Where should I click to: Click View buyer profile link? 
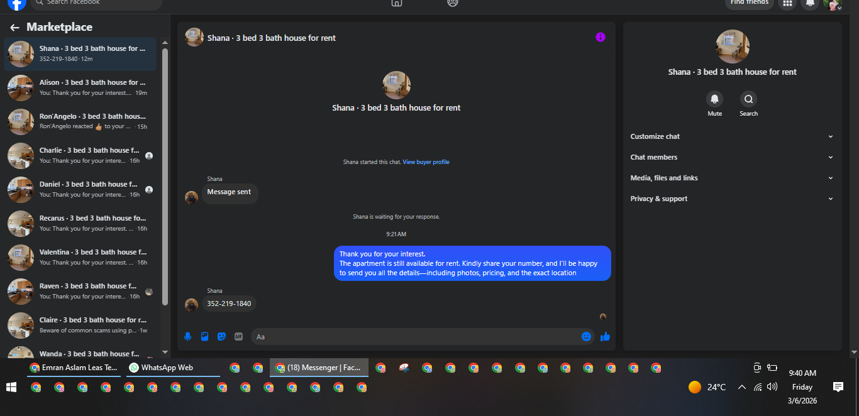coord(426,162)
